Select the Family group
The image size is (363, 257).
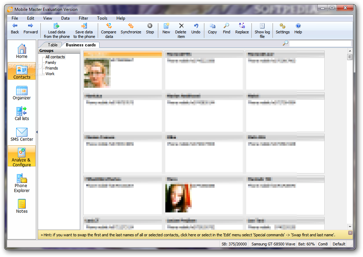[x=51, y=62]
